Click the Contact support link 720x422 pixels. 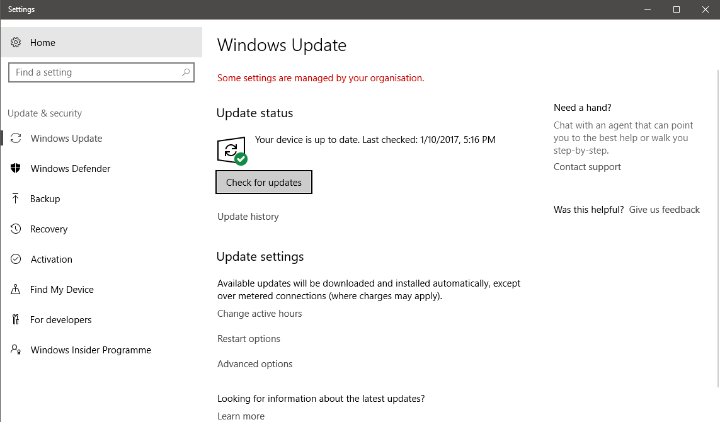(x=587, y=167)
